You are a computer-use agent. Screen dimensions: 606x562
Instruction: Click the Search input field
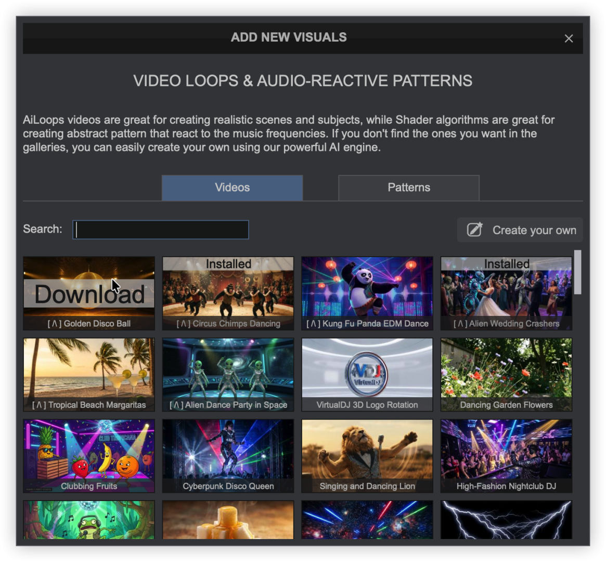coord(161,230)
